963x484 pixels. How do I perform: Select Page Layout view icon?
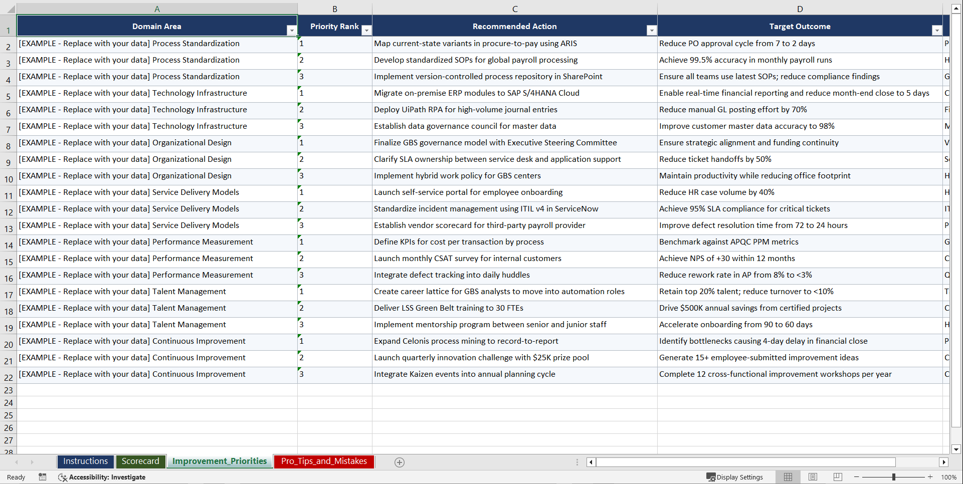(813, 477)
